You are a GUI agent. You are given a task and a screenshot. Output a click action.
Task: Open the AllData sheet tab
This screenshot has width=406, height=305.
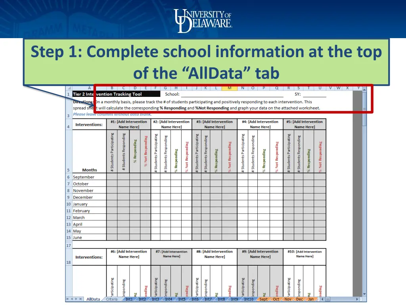93,299
